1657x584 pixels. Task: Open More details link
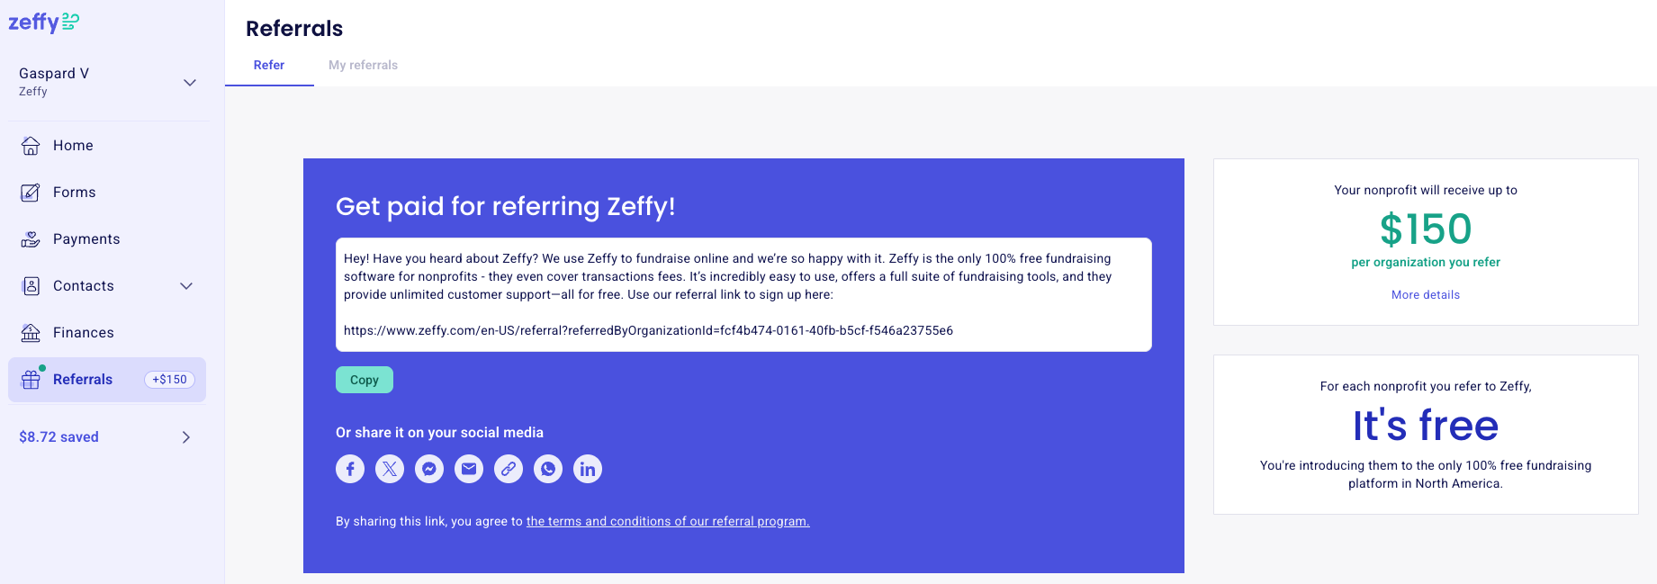(x=1426, y=294)
